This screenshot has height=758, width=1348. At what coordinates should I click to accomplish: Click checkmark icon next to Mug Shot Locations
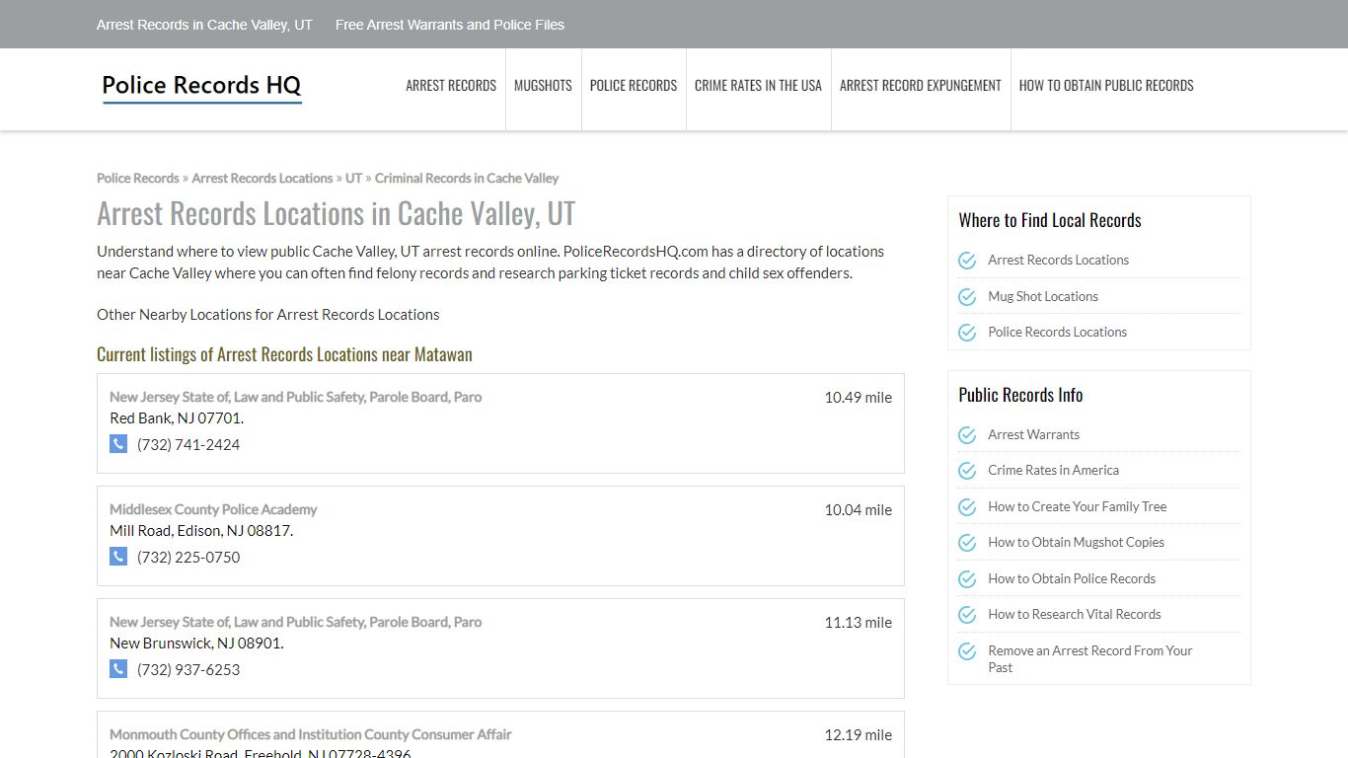pyautogui.click(x=967, y=296)
